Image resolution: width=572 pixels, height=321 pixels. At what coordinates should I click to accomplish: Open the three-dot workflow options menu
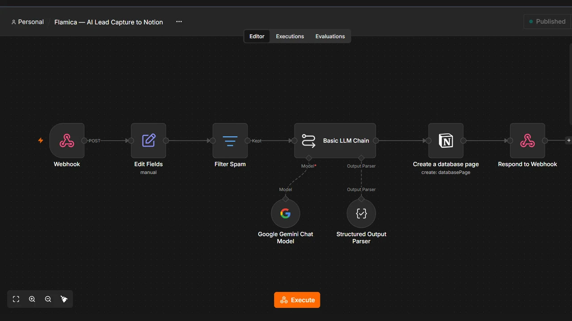(x=179, y=21)
